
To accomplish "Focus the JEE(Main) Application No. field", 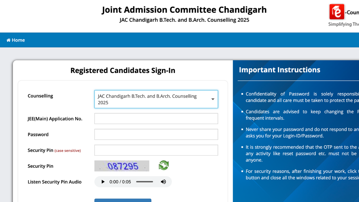I will [x=156, y=119].
